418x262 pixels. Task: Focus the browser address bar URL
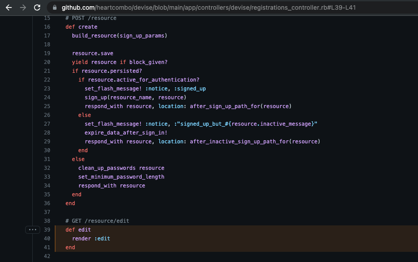click(208, 7)
